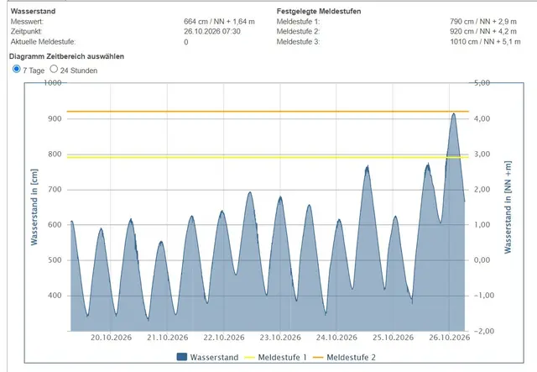Click the Aktuelle Meldestufe label
The width and height of the screenshot is (537, 372).
[x=43, y=42]
